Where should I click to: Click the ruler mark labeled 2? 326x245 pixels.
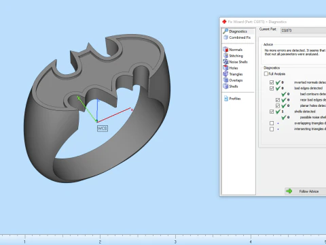(x=100, y=242)
